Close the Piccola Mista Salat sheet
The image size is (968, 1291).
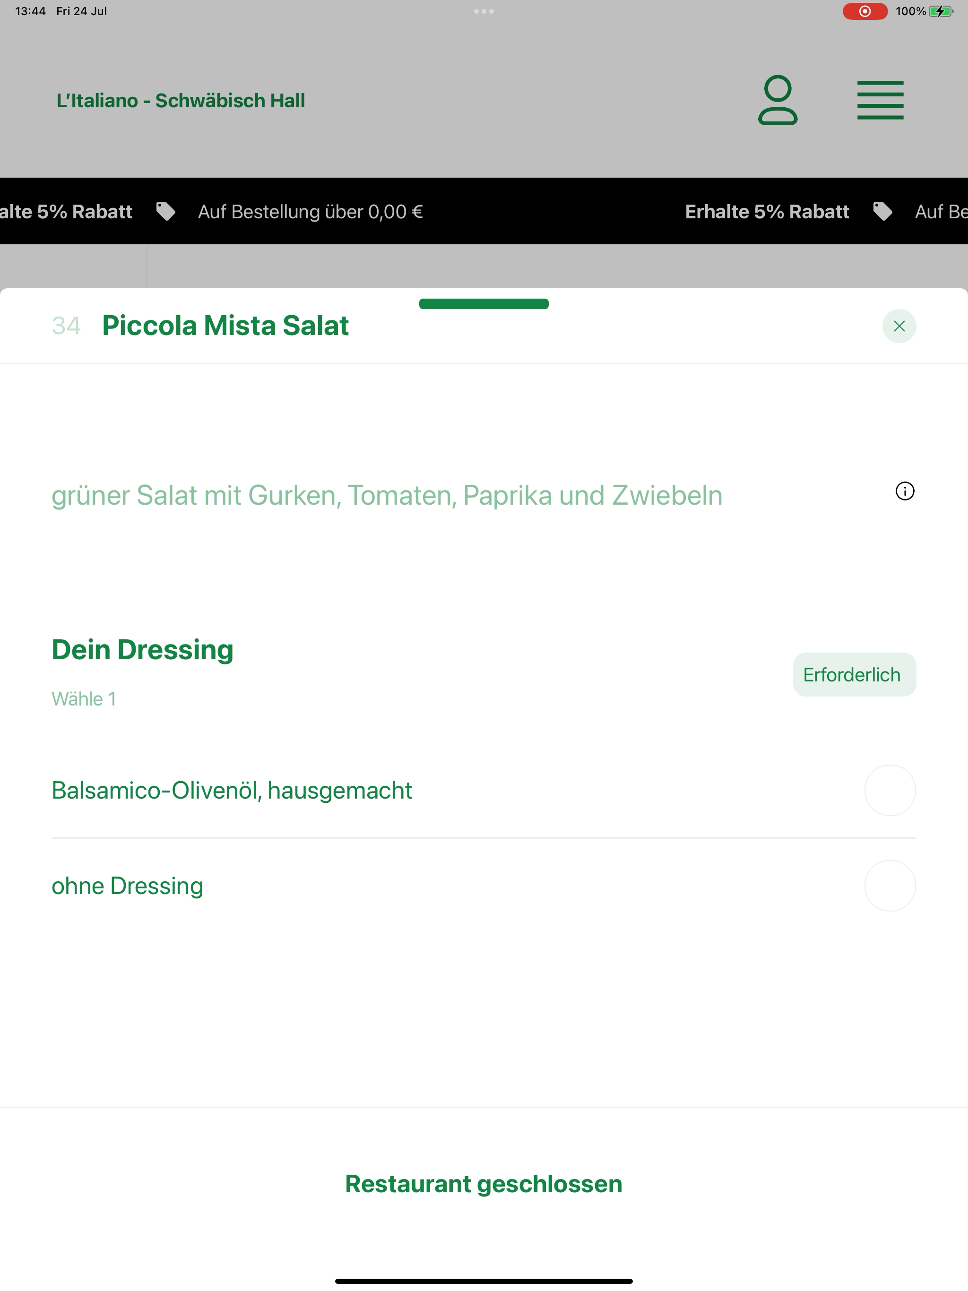(x=899, y=326)
